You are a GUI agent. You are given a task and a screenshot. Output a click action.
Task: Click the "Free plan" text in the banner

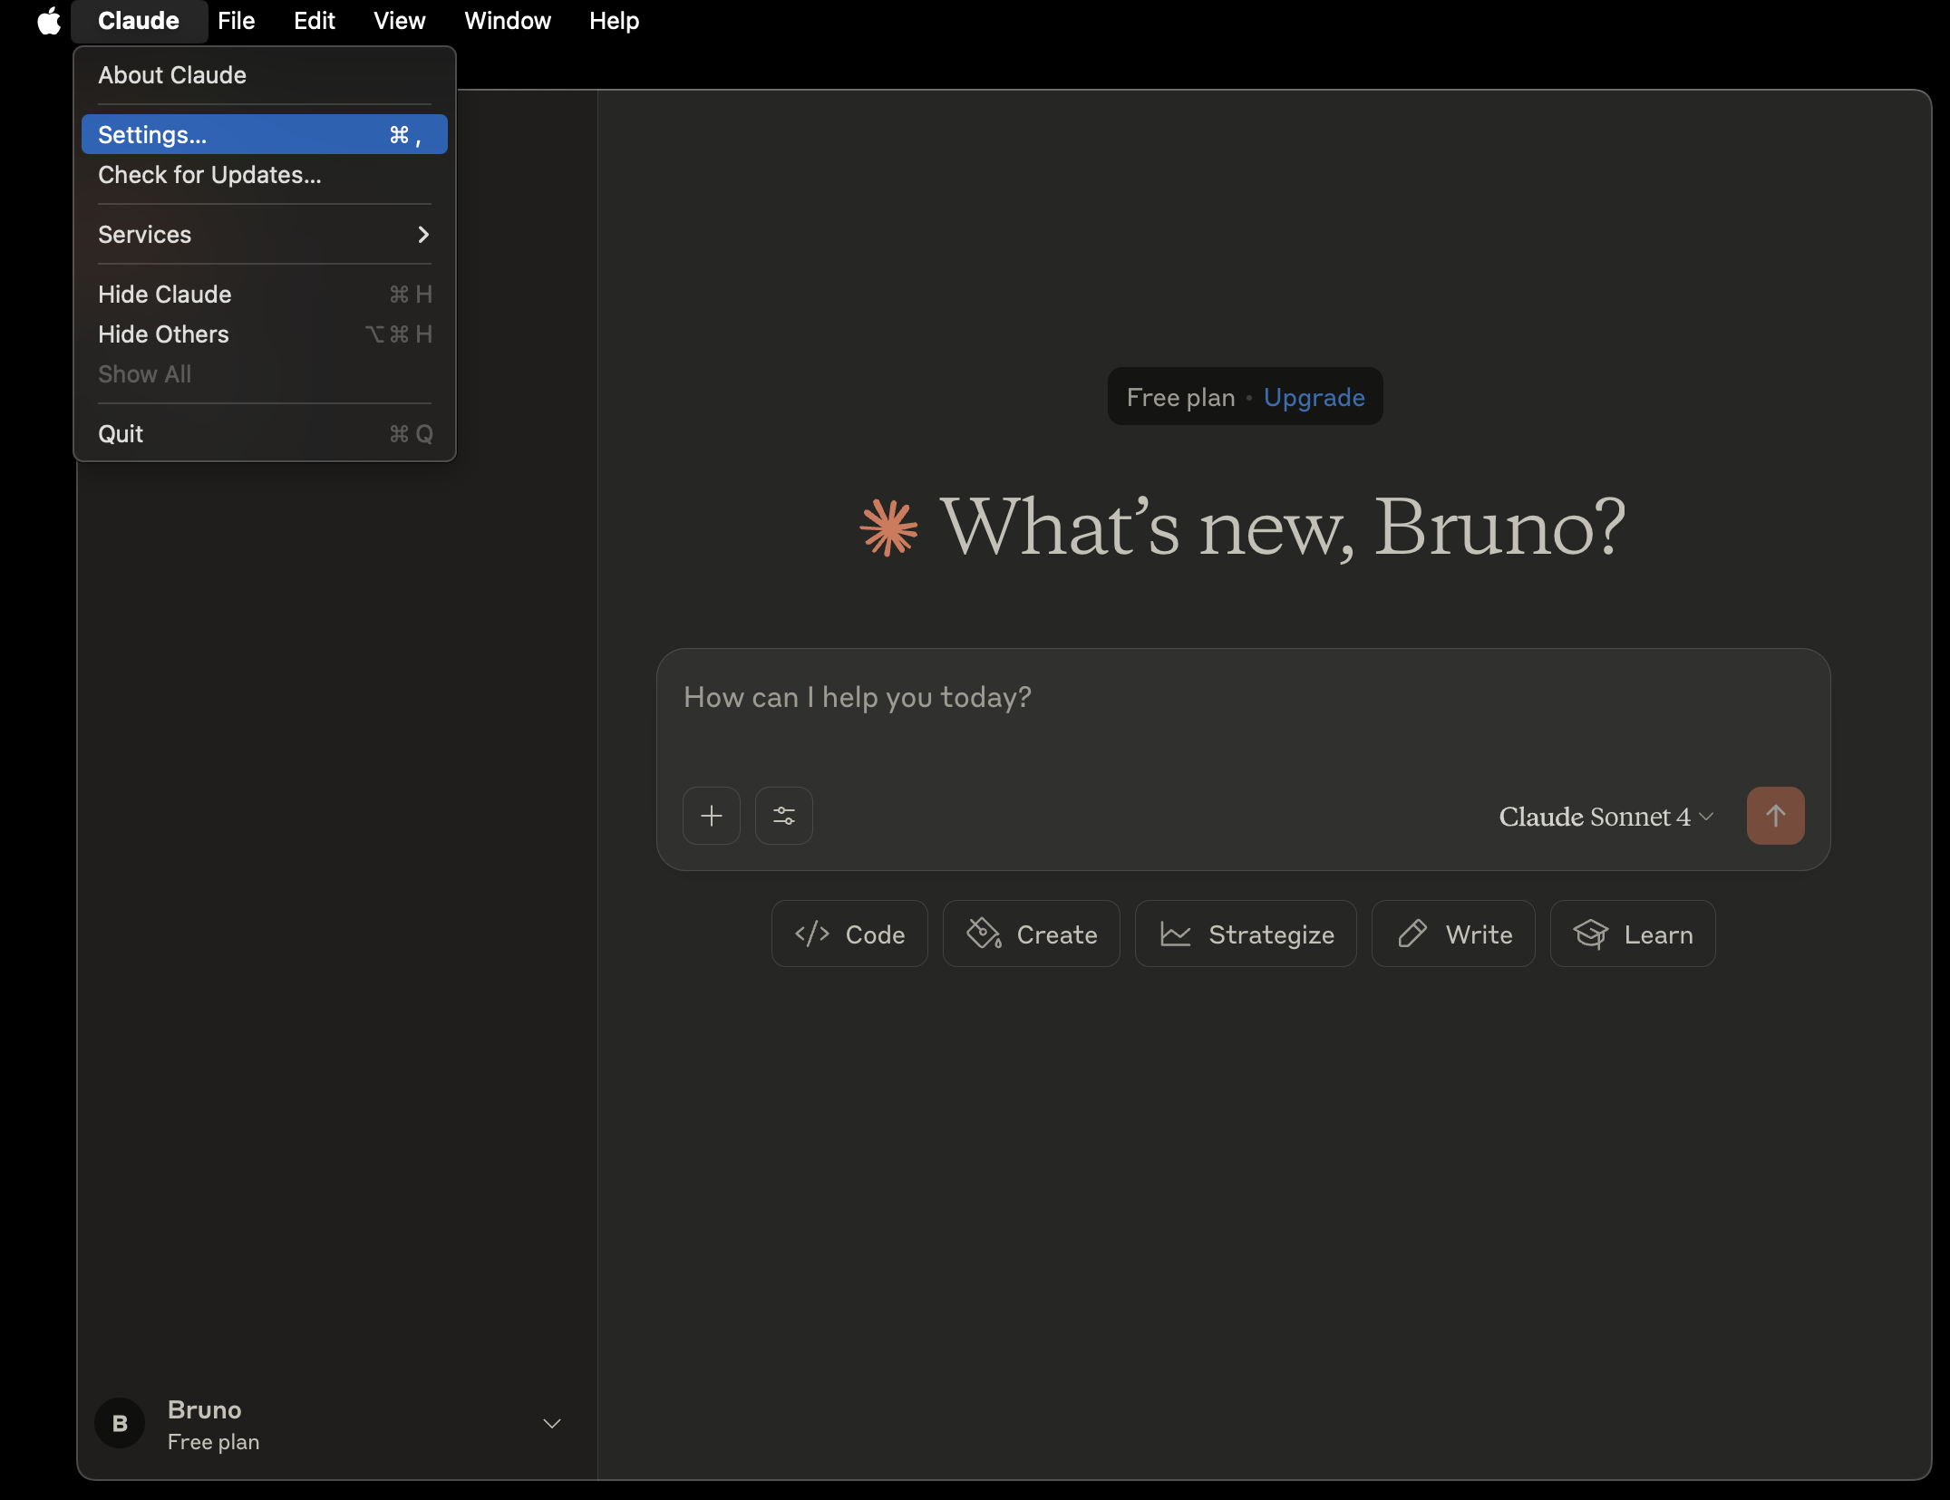(x=1180, y=398)
